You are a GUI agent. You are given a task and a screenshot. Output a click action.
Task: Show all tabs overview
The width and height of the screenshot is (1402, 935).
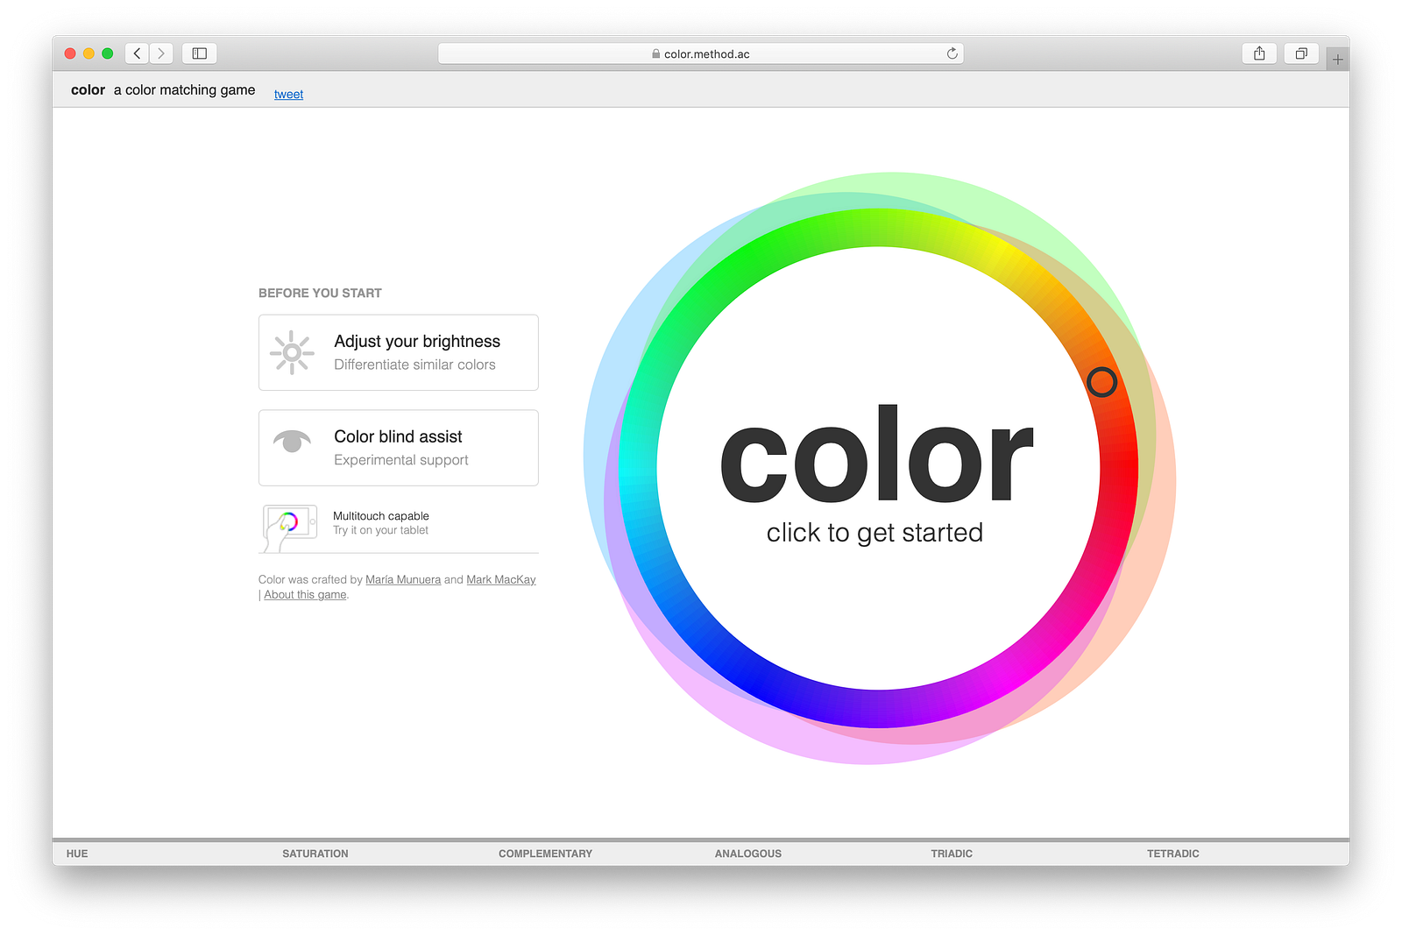point(1301,53)
